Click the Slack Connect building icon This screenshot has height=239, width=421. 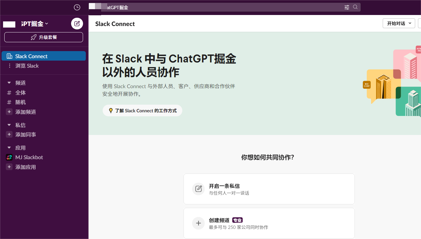[x=9, y=56]
